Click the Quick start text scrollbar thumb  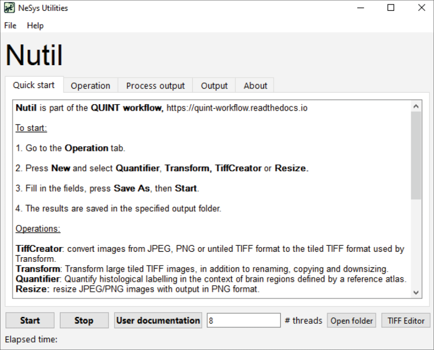click(416, 155)
